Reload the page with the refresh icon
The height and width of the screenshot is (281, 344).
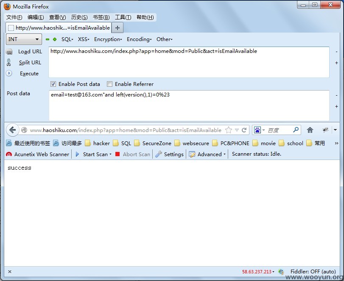(x=244, y=130)
